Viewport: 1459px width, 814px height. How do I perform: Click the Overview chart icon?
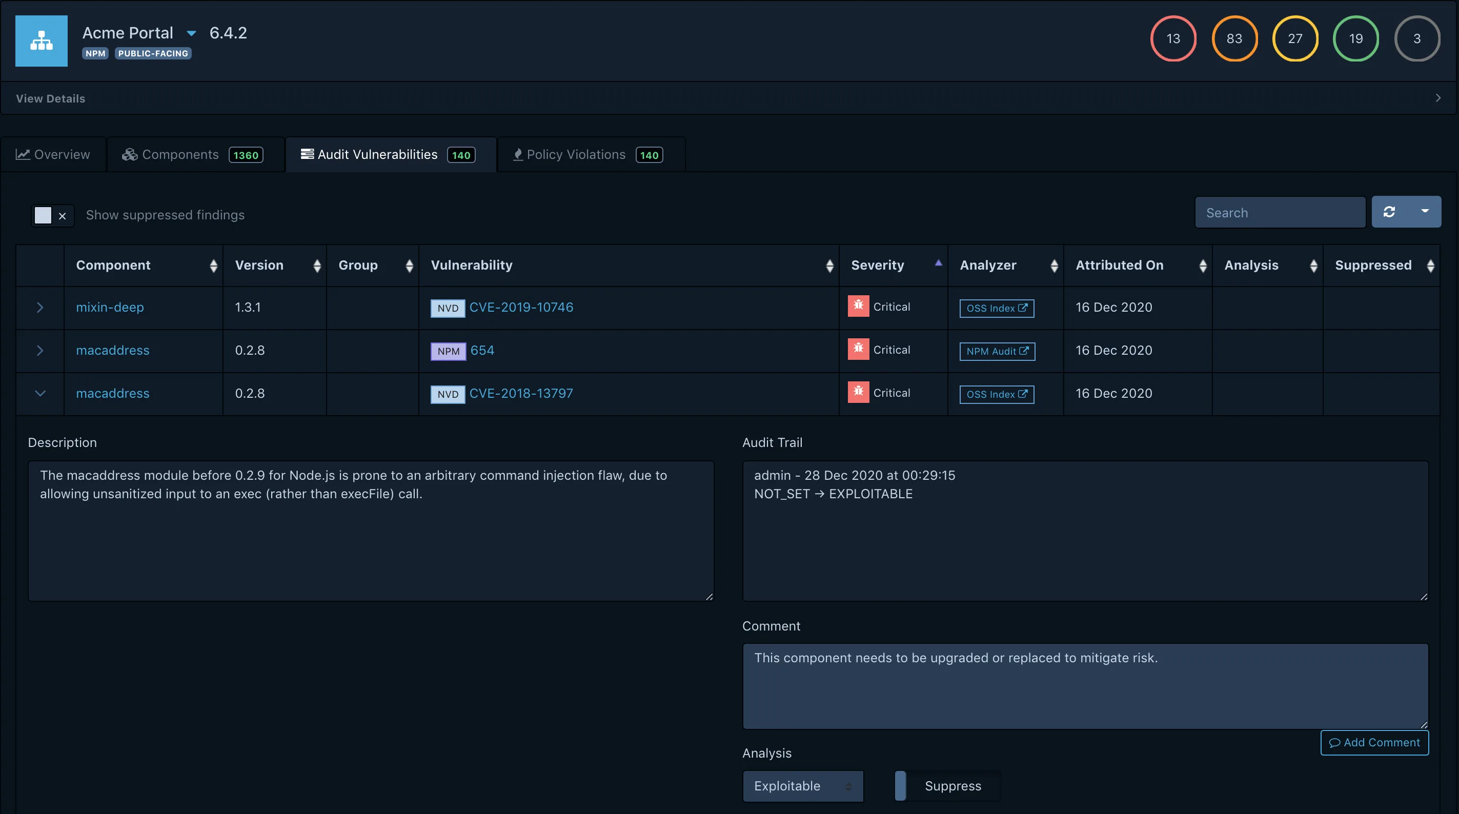point(23,153)
